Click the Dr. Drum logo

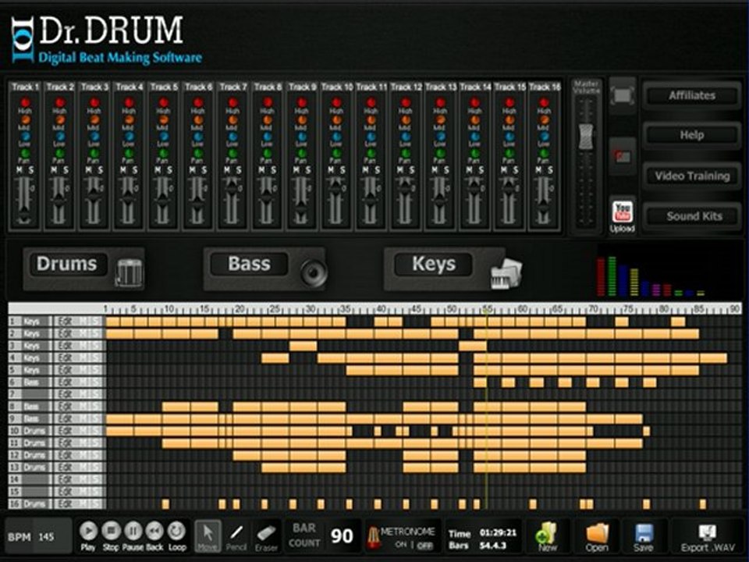click(x=106, y=39)
